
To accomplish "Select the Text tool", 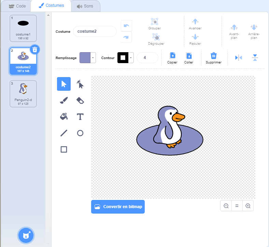I will [x=80, y=117].
